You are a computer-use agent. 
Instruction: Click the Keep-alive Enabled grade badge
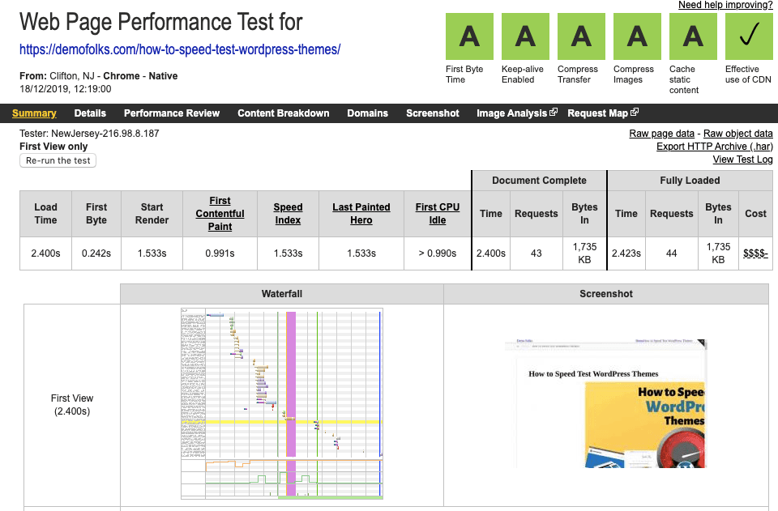(x=525, y=36)
